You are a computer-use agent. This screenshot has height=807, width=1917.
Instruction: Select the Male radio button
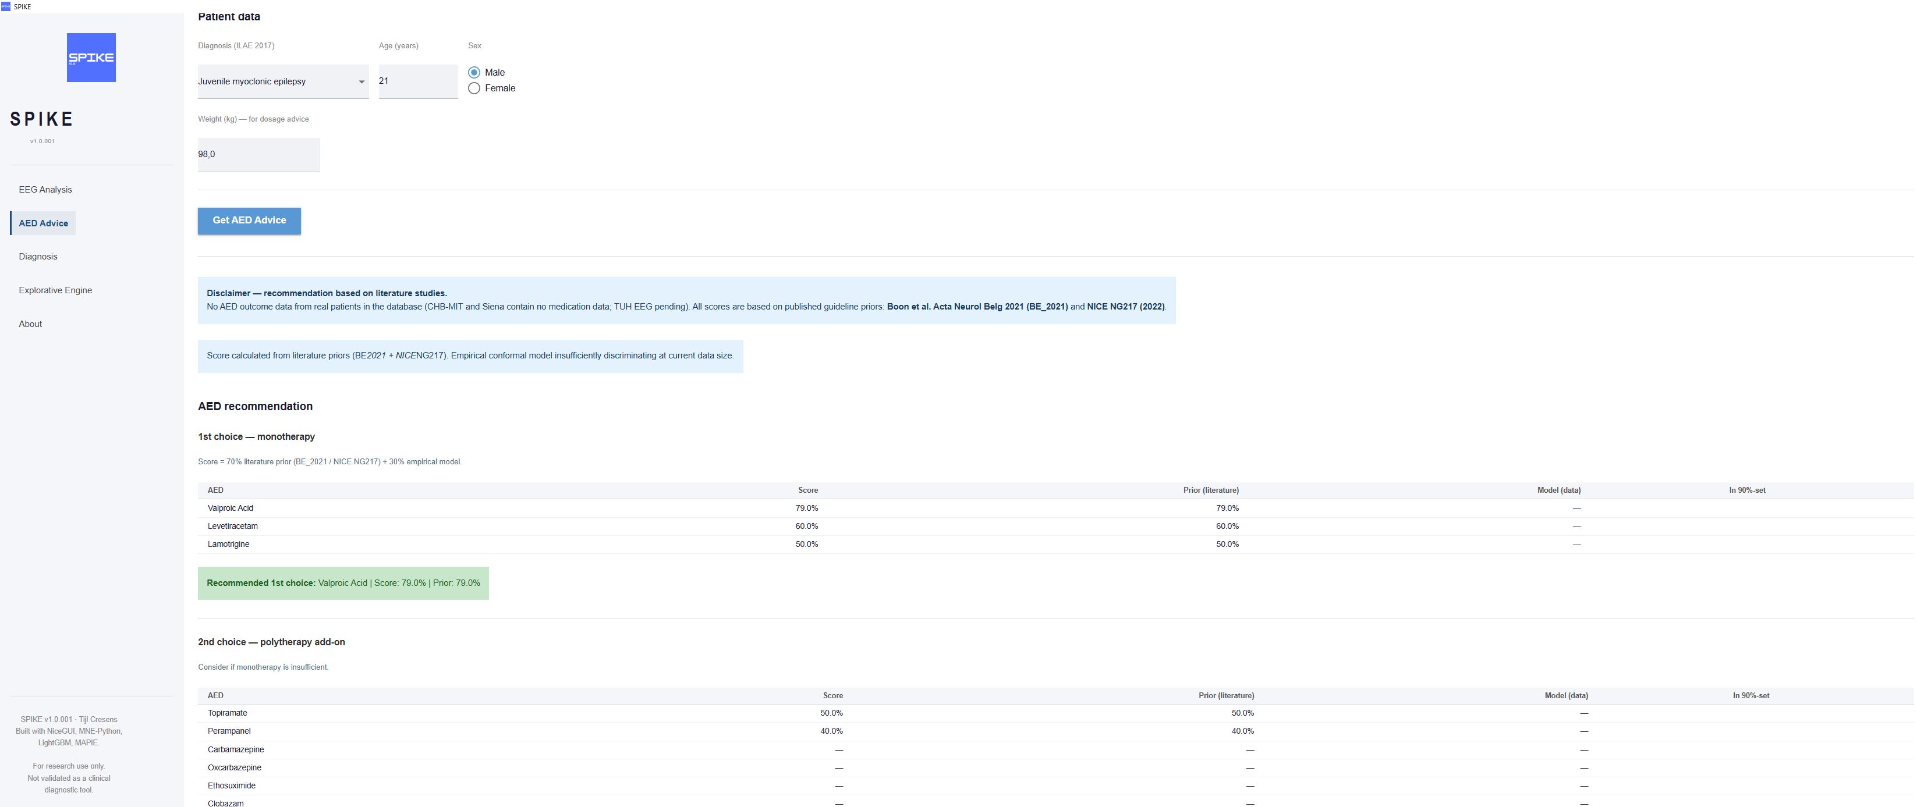coord(474,72)
